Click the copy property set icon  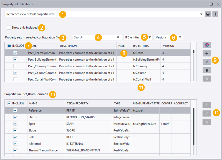tap(207, 78)
